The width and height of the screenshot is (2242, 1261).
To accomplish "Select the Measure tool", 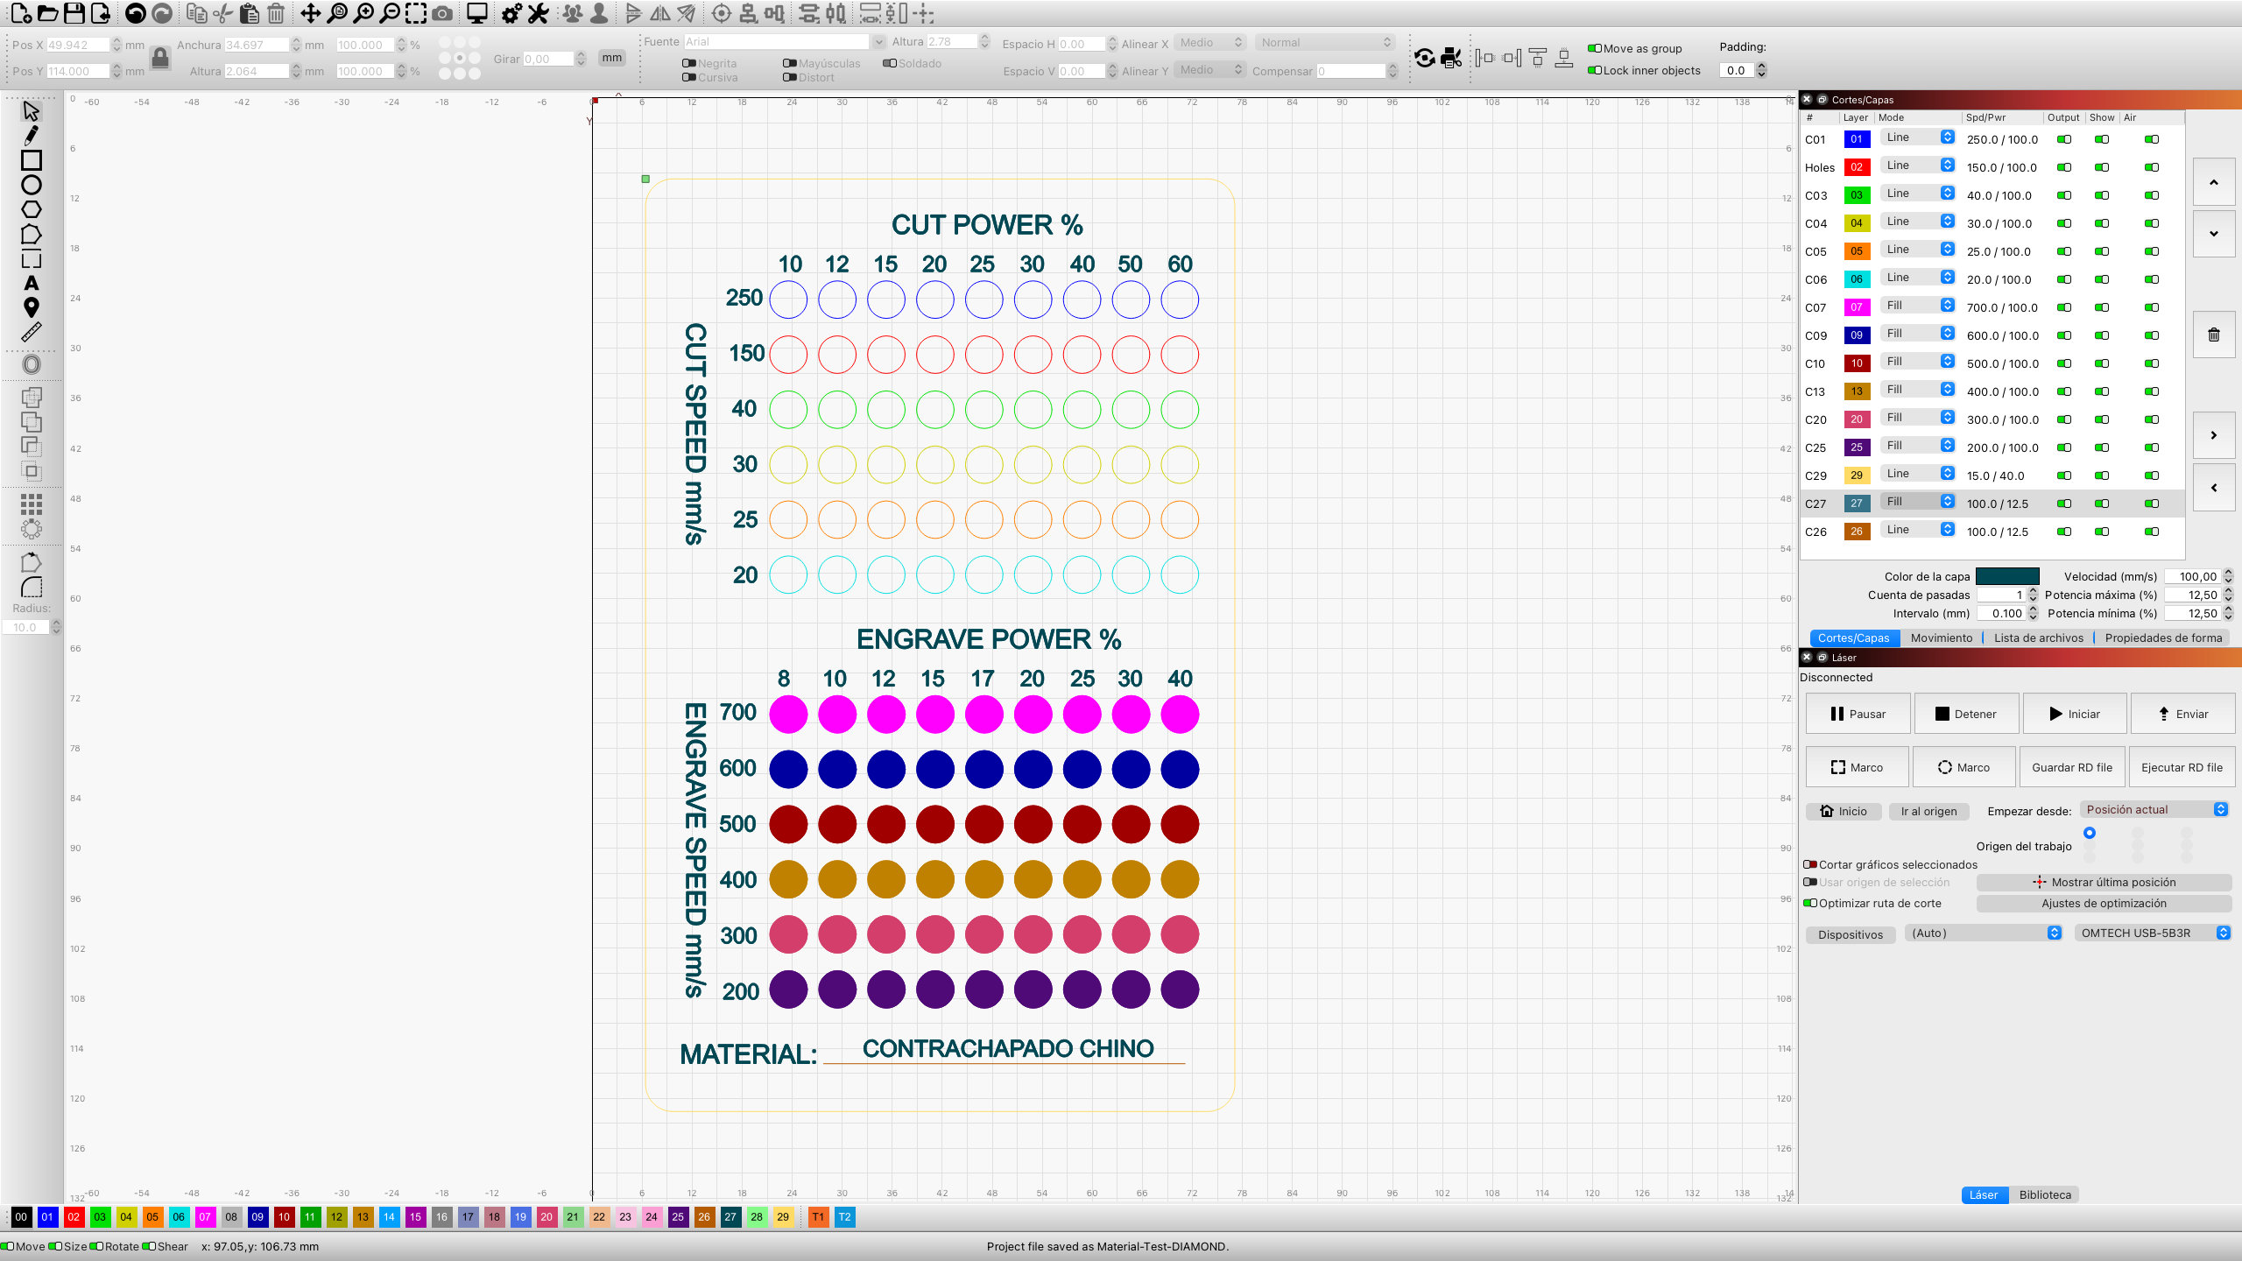I will pos(32,332).
